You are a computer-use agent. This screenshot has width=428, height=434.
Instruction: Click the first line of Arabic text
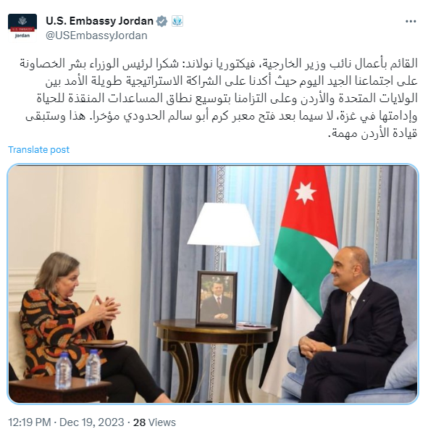pyautogui.click(x=219, y=63)
